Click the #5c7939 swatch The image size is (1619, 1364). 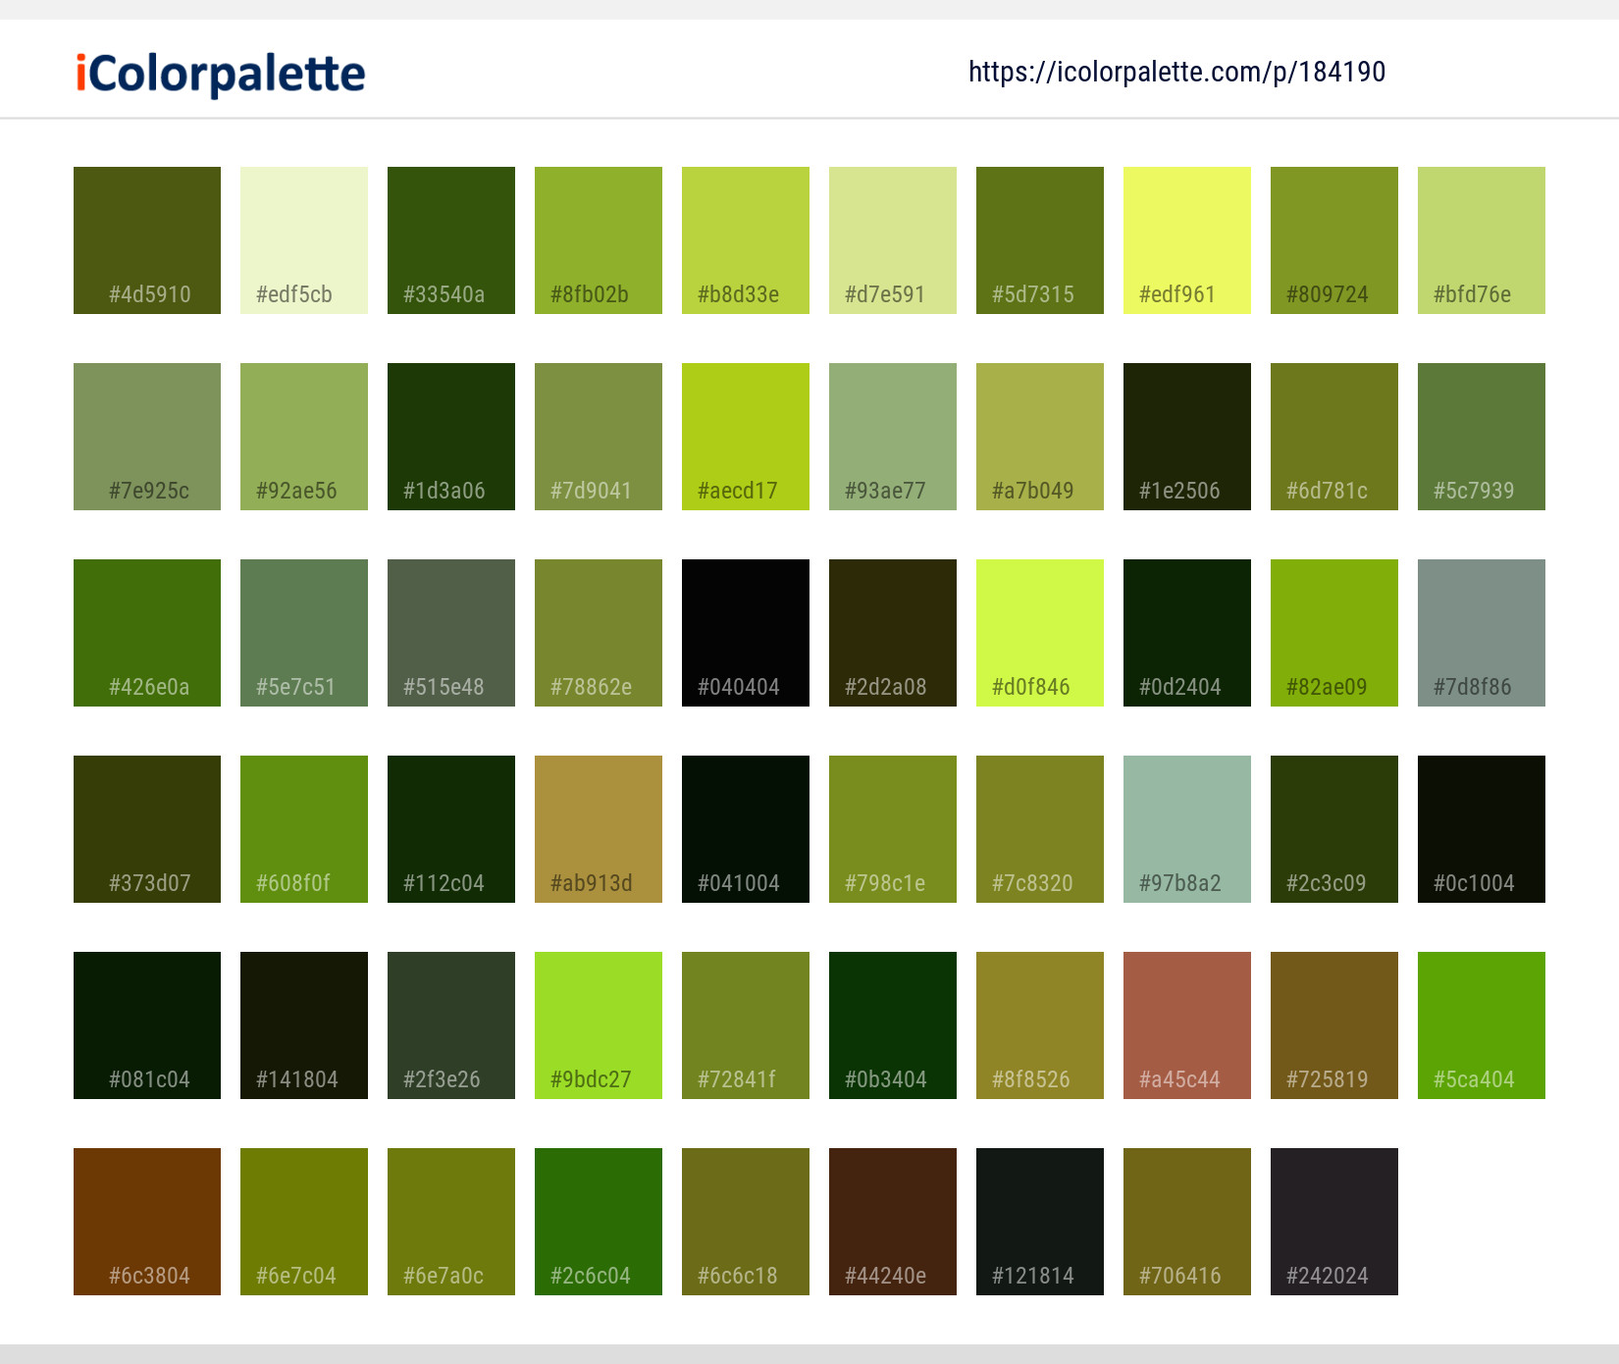(x=1482, y=437)
